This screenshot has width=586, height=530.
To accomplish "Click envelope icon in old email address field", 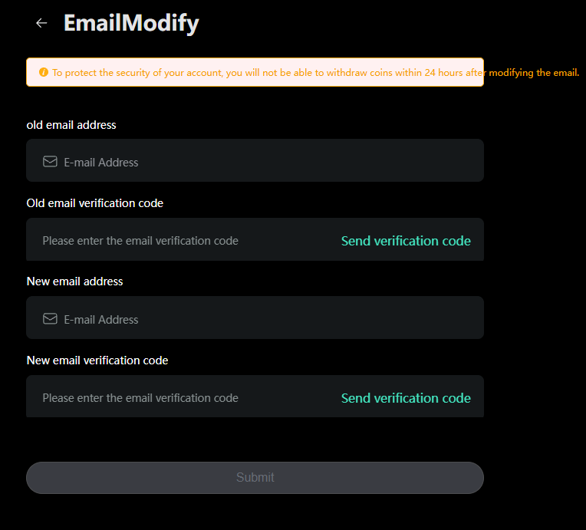I will [x=50, y=162].
